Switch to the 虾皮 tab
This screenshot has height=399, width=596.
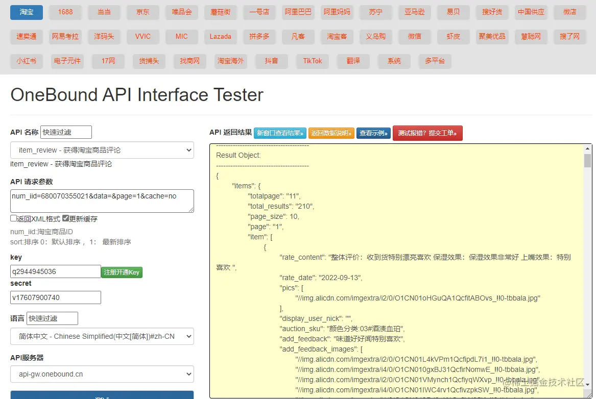(x=453, y=36)
